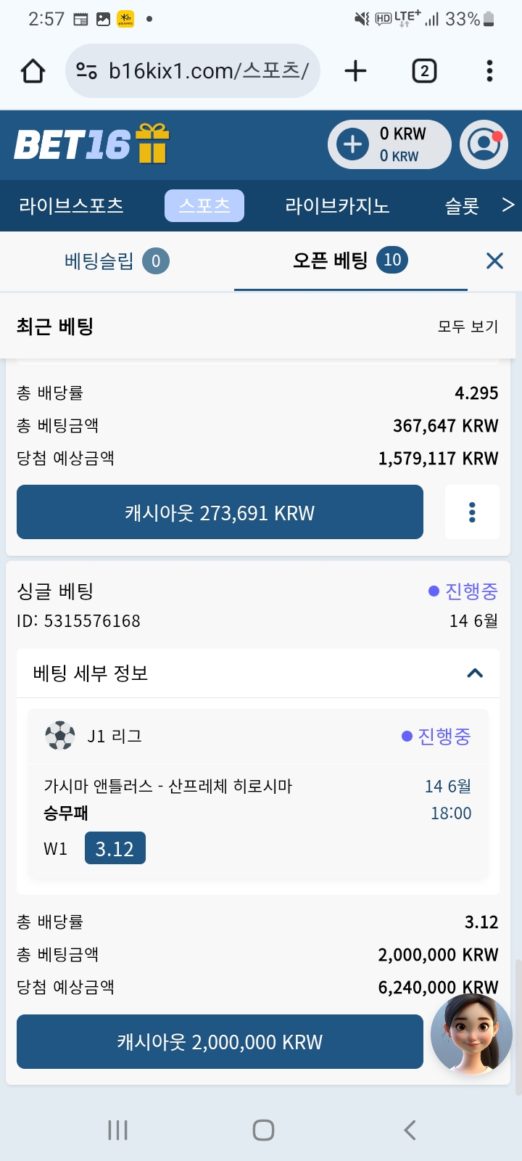Open the browser three-dot menu
Image resolution: width=522 pixels, height=1161 pixels.
[x=489, y=71]
